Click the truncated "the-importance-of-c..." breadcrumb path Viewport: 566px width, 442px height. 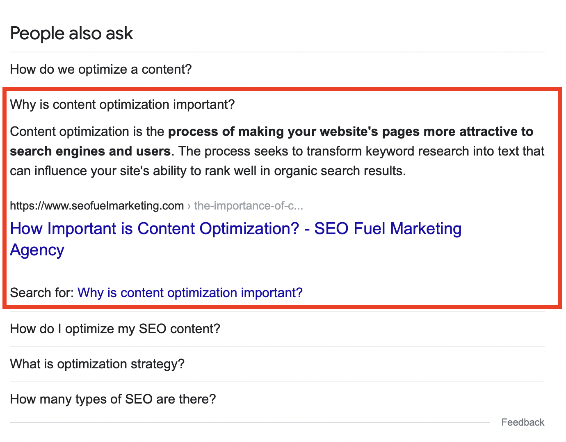[x=249, y=205]
